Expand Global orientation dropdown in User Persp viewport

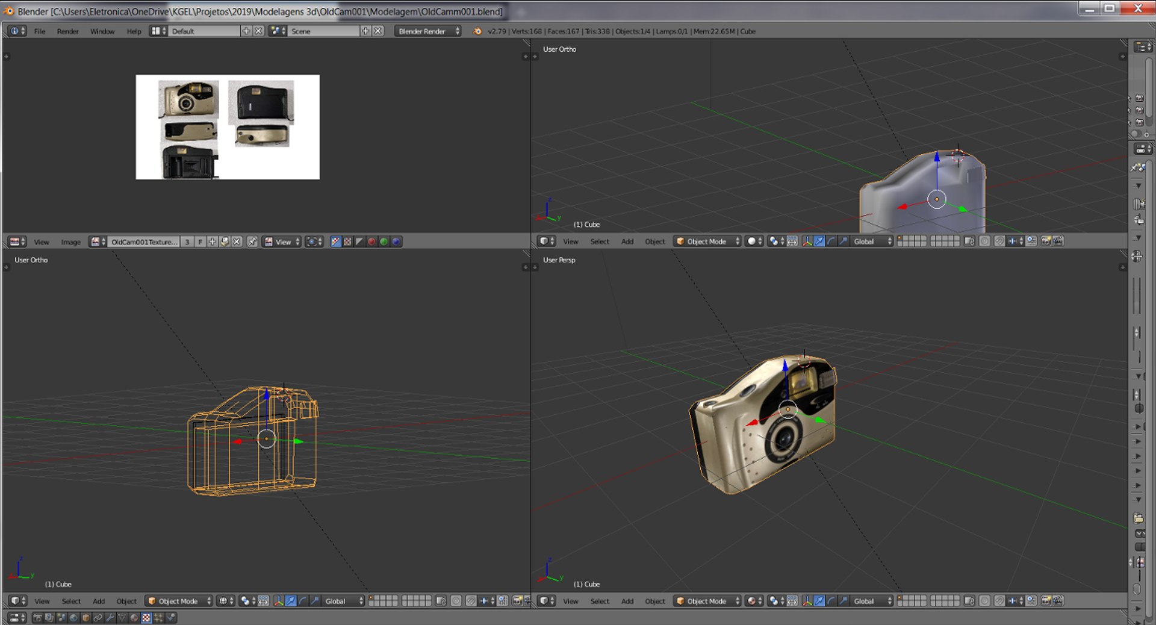coord(871,601)
